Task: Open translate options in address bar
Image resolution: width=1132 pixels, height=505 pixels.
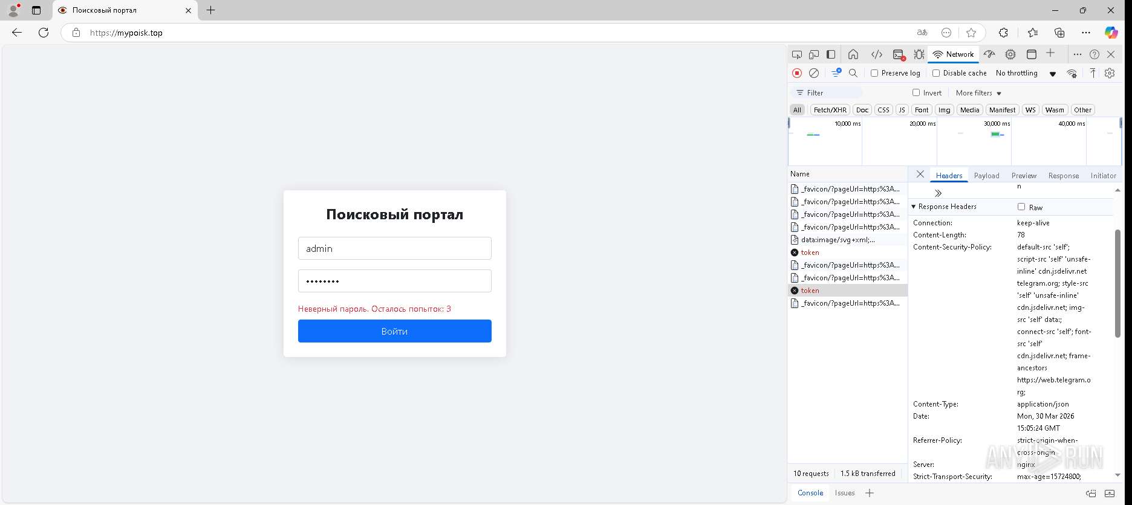Action: (922, 33)
